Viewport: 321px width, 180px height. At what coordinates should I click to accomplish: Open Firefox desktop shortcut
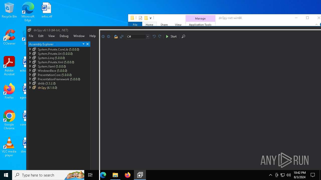[9, 91]
